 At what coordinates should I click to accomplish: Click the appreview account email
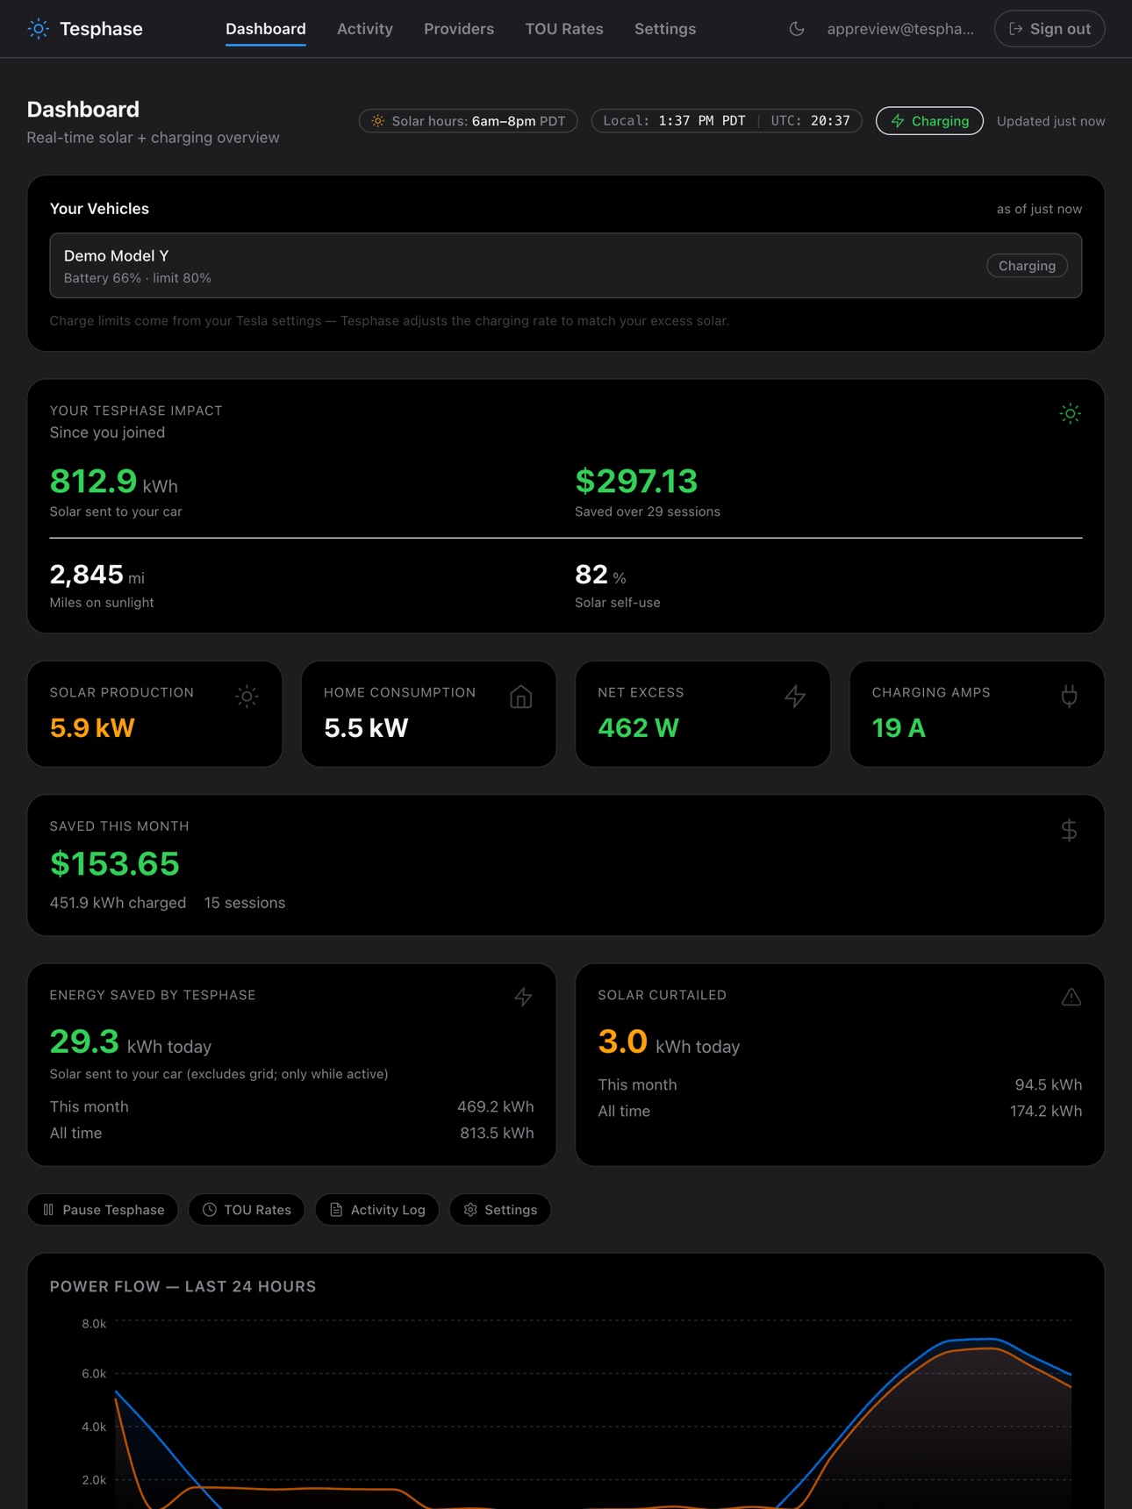[900, 29]
